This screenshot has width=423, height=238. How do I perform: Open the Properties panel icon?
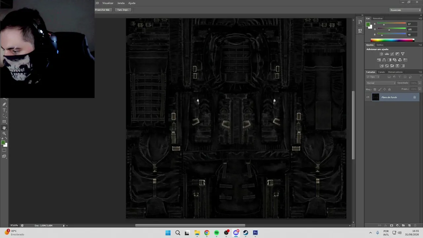360,30
